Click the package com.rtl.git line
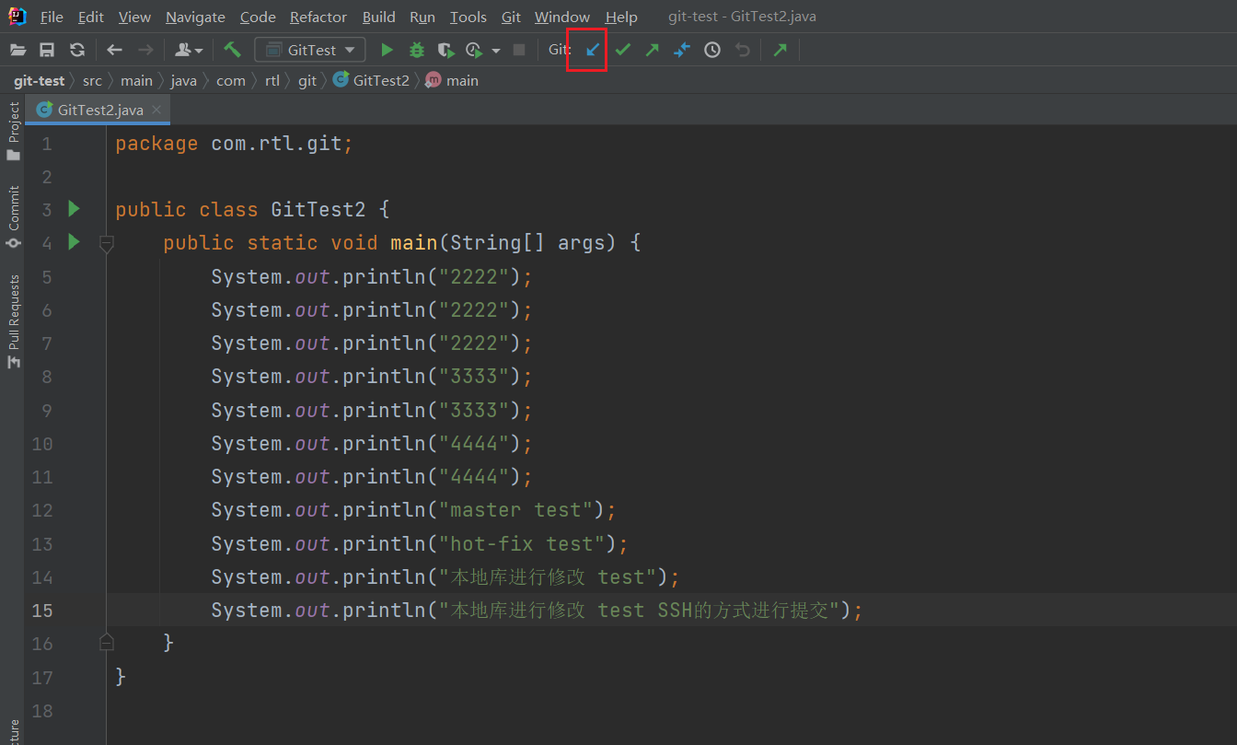Viewport: 1237px width, 745px height. (235, 144)
